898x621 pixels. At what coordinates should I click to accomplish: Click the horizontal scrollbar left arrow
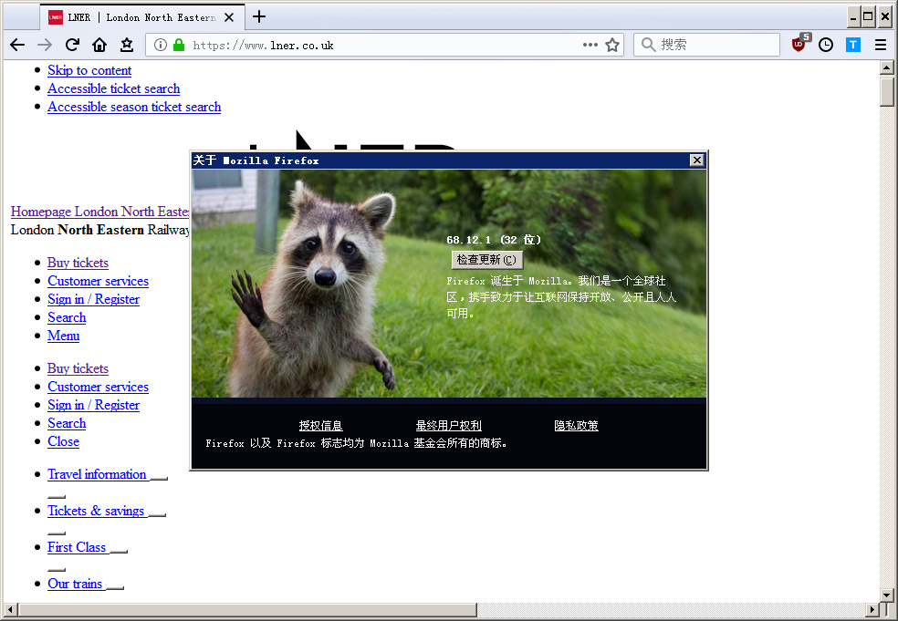coord(10,609)
